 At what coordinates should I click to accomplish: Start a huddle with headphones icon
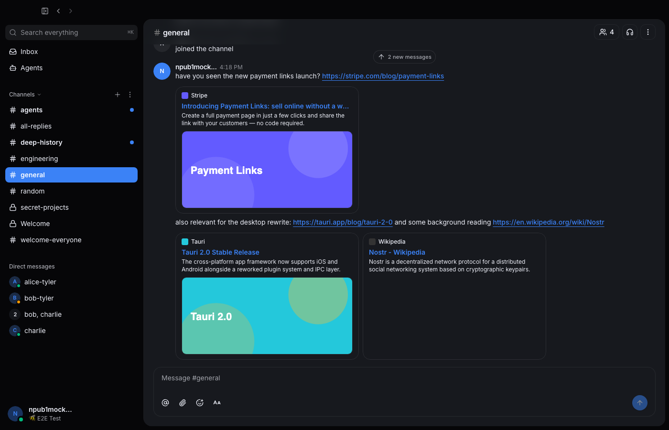point(630,32)
